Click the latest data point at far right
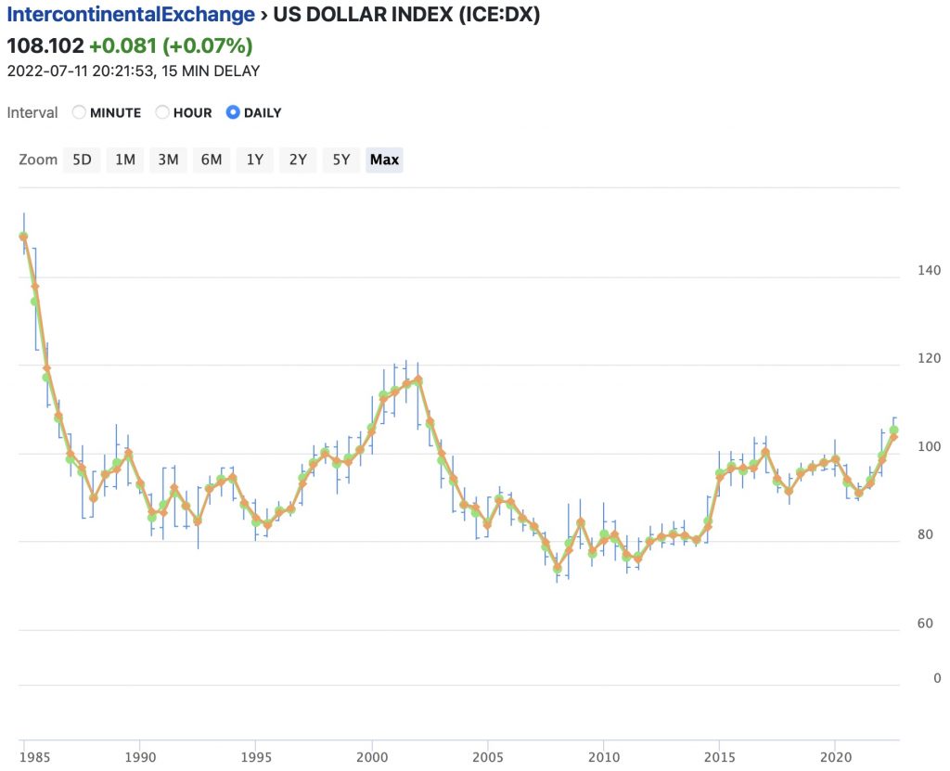Viewport: 950px width, 771px height. coord(893,431)
